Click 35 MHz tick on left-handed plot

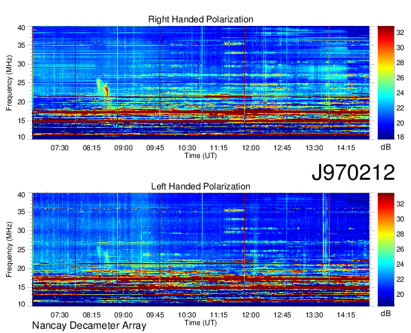pos(21,212)
